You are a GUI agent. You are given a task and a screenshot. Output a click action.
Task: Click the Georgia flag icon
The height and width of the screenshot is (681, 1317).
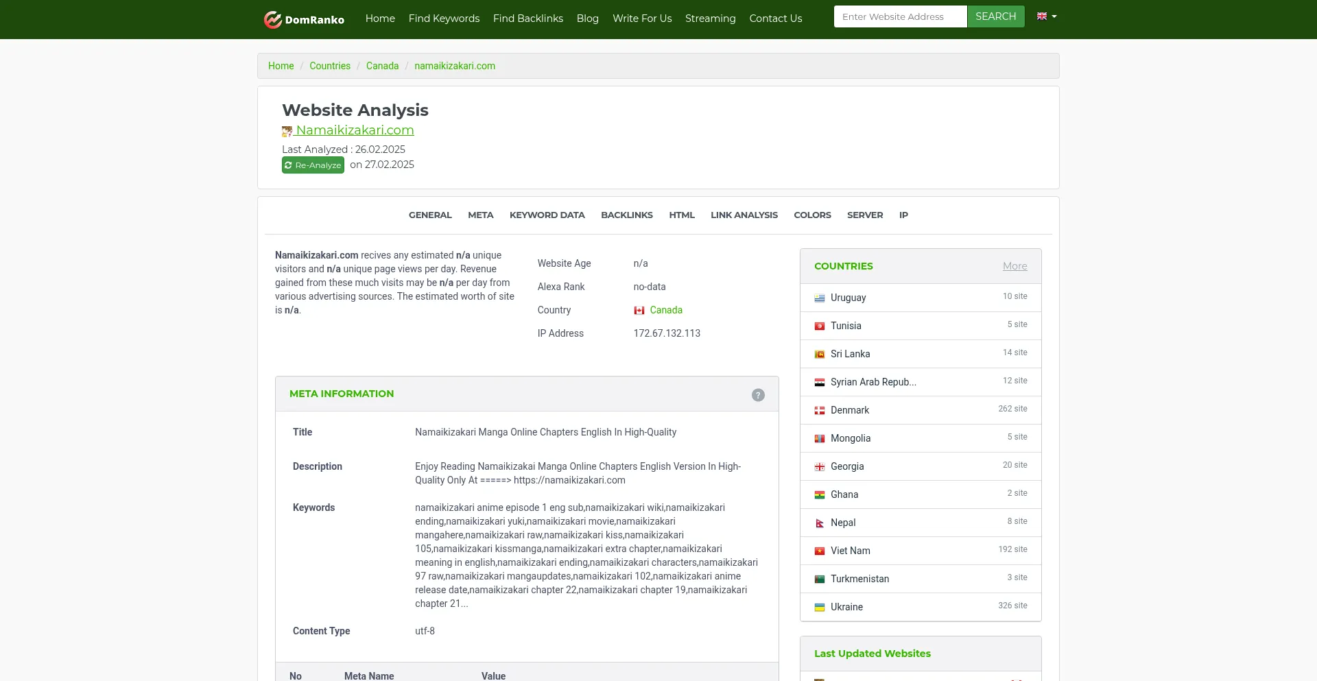tap(820, 467)
